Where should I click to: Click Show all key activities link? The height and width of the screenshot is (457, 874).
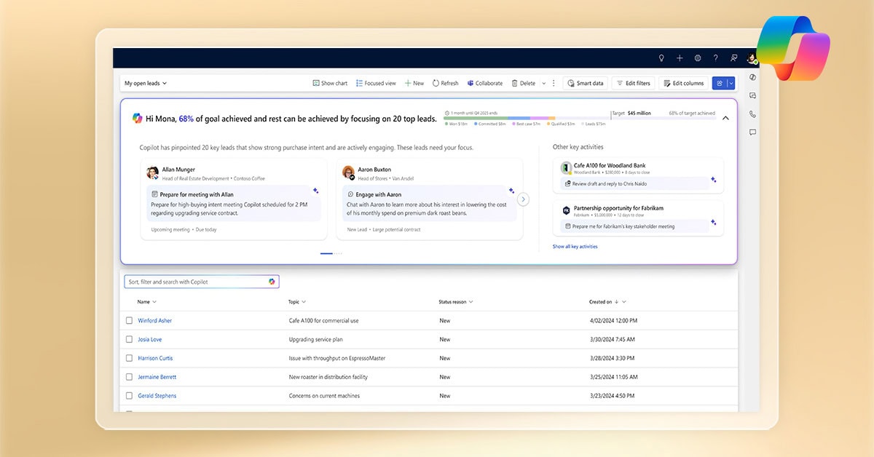click(575, 246)
